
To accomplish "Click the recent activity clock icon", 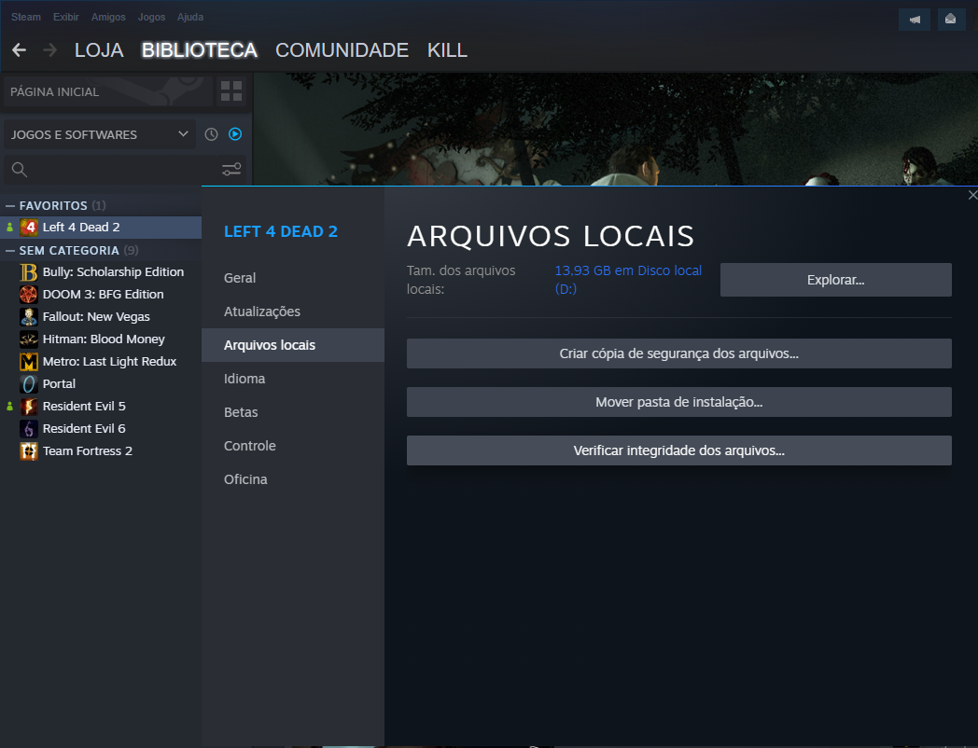I will point(212,134).
